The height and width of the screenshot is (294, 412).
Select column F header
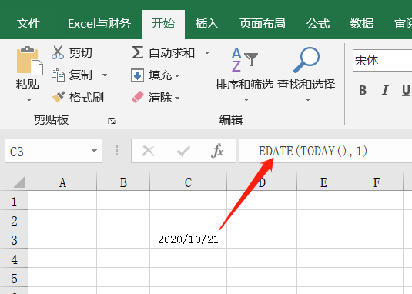coord(377,182)
